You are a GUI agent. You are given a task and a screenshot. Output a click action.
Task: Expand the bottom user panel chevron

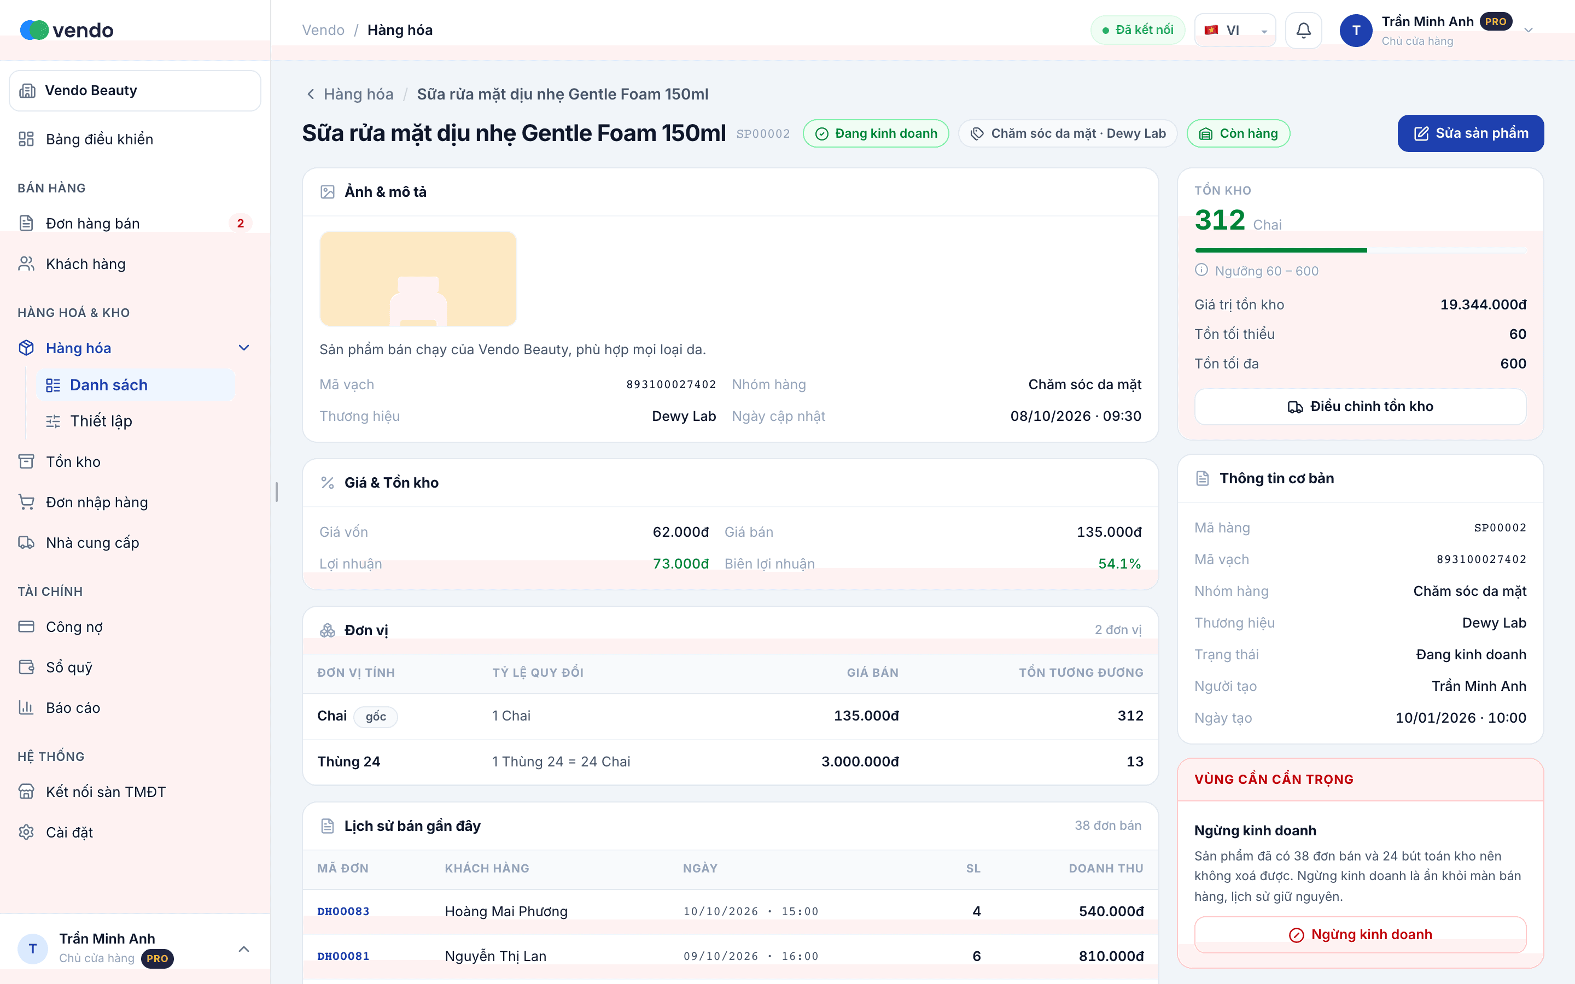tap(244, 948)
